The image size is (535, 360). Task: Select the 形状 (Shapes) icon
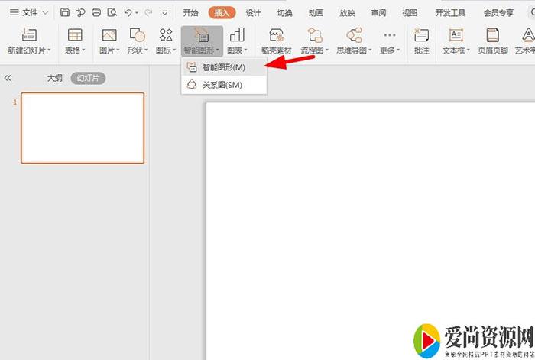(138, 35)
